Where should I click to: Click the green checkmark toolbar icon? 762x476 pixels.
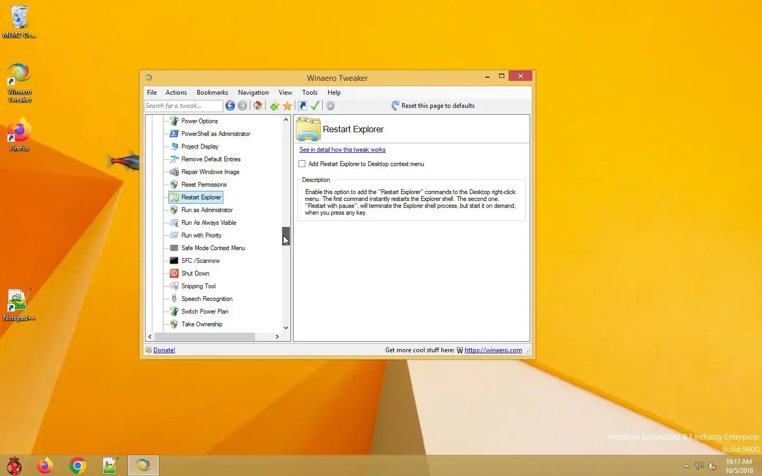[315, 106]
